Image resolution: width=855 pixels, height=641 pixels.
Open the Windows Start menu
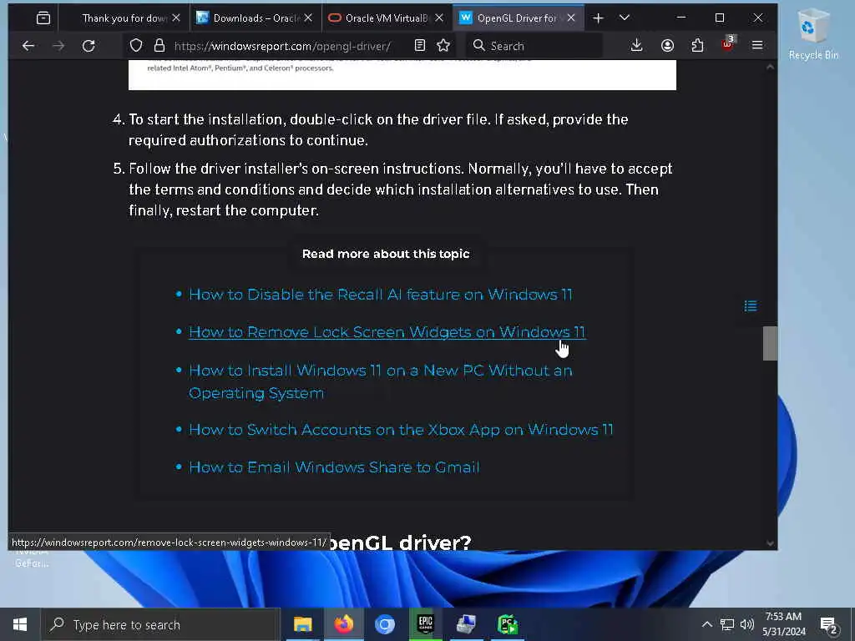20,624
